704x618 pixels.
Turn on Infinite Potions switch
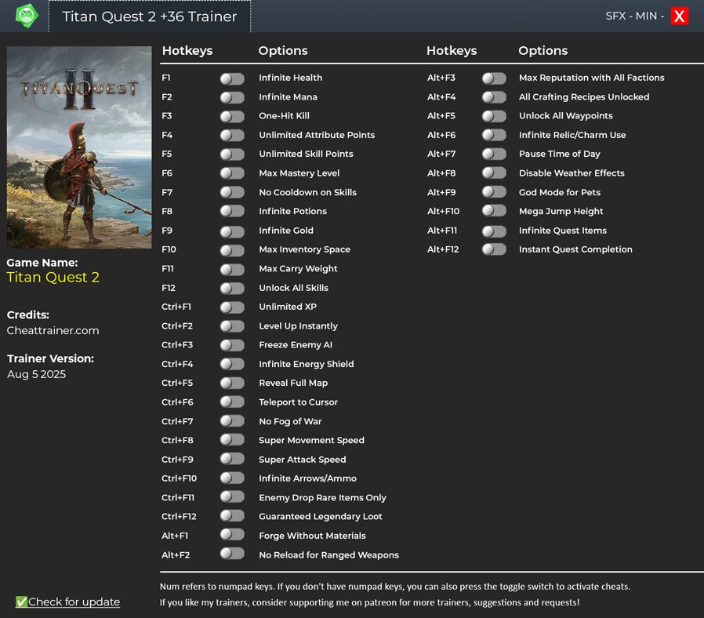coord(232,212)
